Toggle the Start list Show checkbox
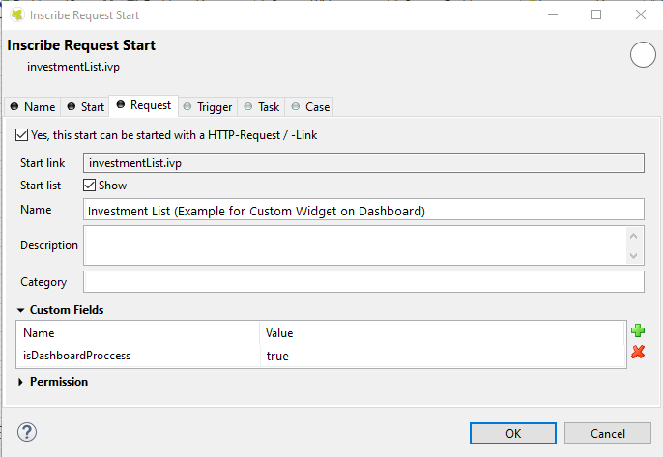663x457 pixels. tap(90, 185)
